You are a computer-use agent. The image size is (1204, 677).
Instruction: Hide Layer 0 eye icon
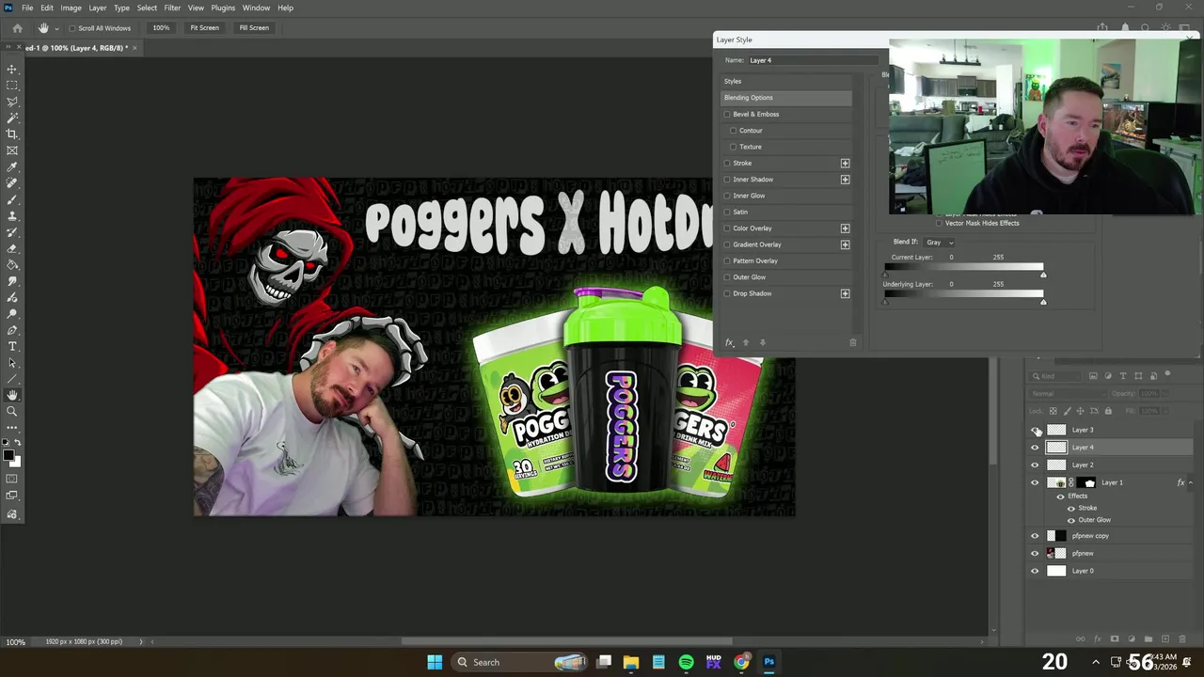[x=1035, y=571]
